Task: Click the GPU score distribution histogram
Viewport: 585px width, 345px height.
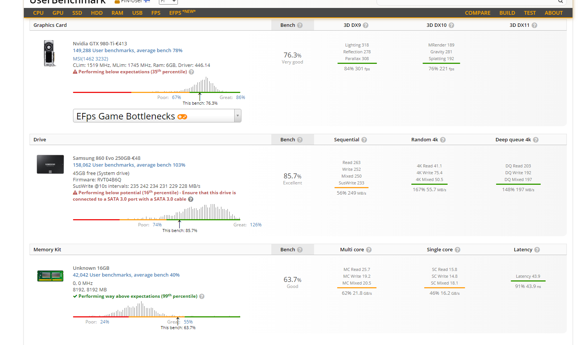Action: tap(157, 85)
